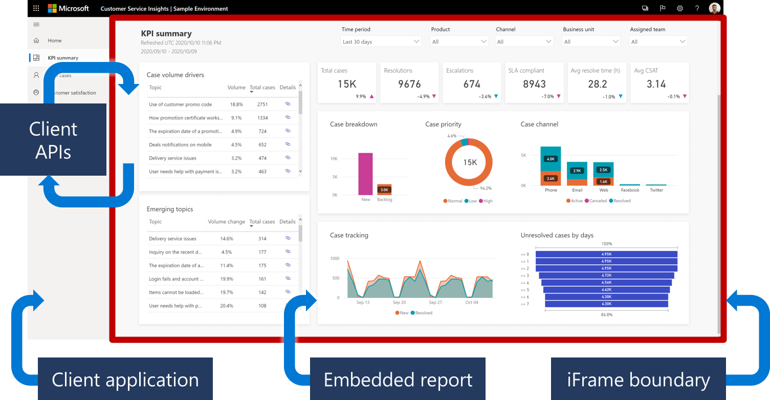This screenshot has width=770, height=400.
Task: Open the Office app launcher waffle icon
Action: pyautogui.click(x=35, y=8)
